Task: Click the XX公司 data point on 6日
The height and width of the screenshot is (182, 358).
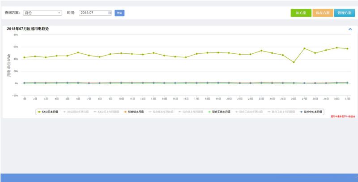Action: point(78,52)
